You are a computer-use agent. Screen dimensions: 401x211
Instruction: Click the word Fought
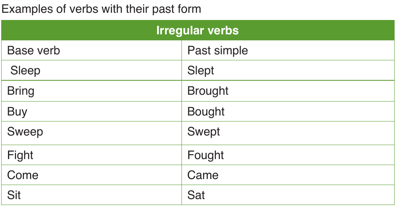coord(205,155)
